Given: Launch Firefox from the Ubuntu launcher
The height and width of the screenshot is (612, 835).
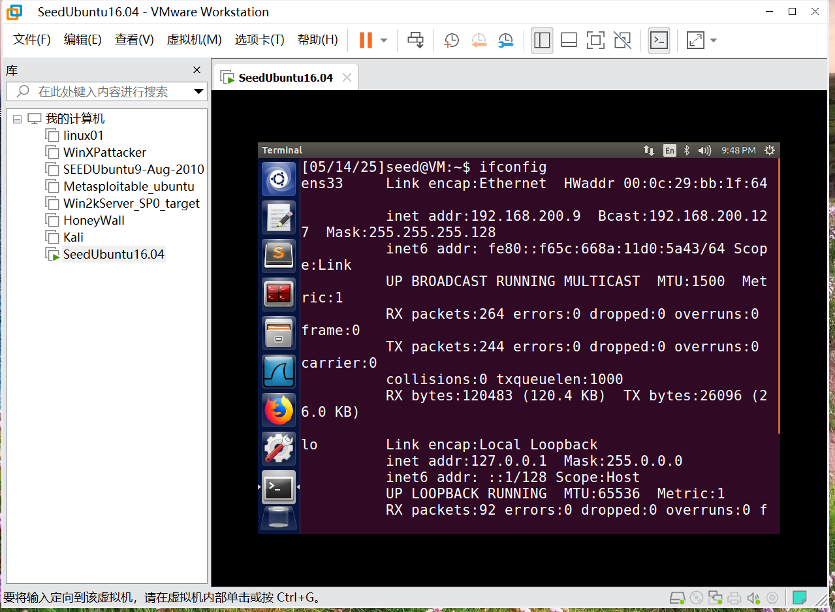Looking at the screenshot, I should click(279, 410).
